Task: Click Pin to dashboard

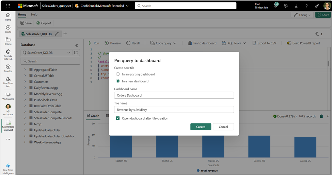Action: [202, 43]
